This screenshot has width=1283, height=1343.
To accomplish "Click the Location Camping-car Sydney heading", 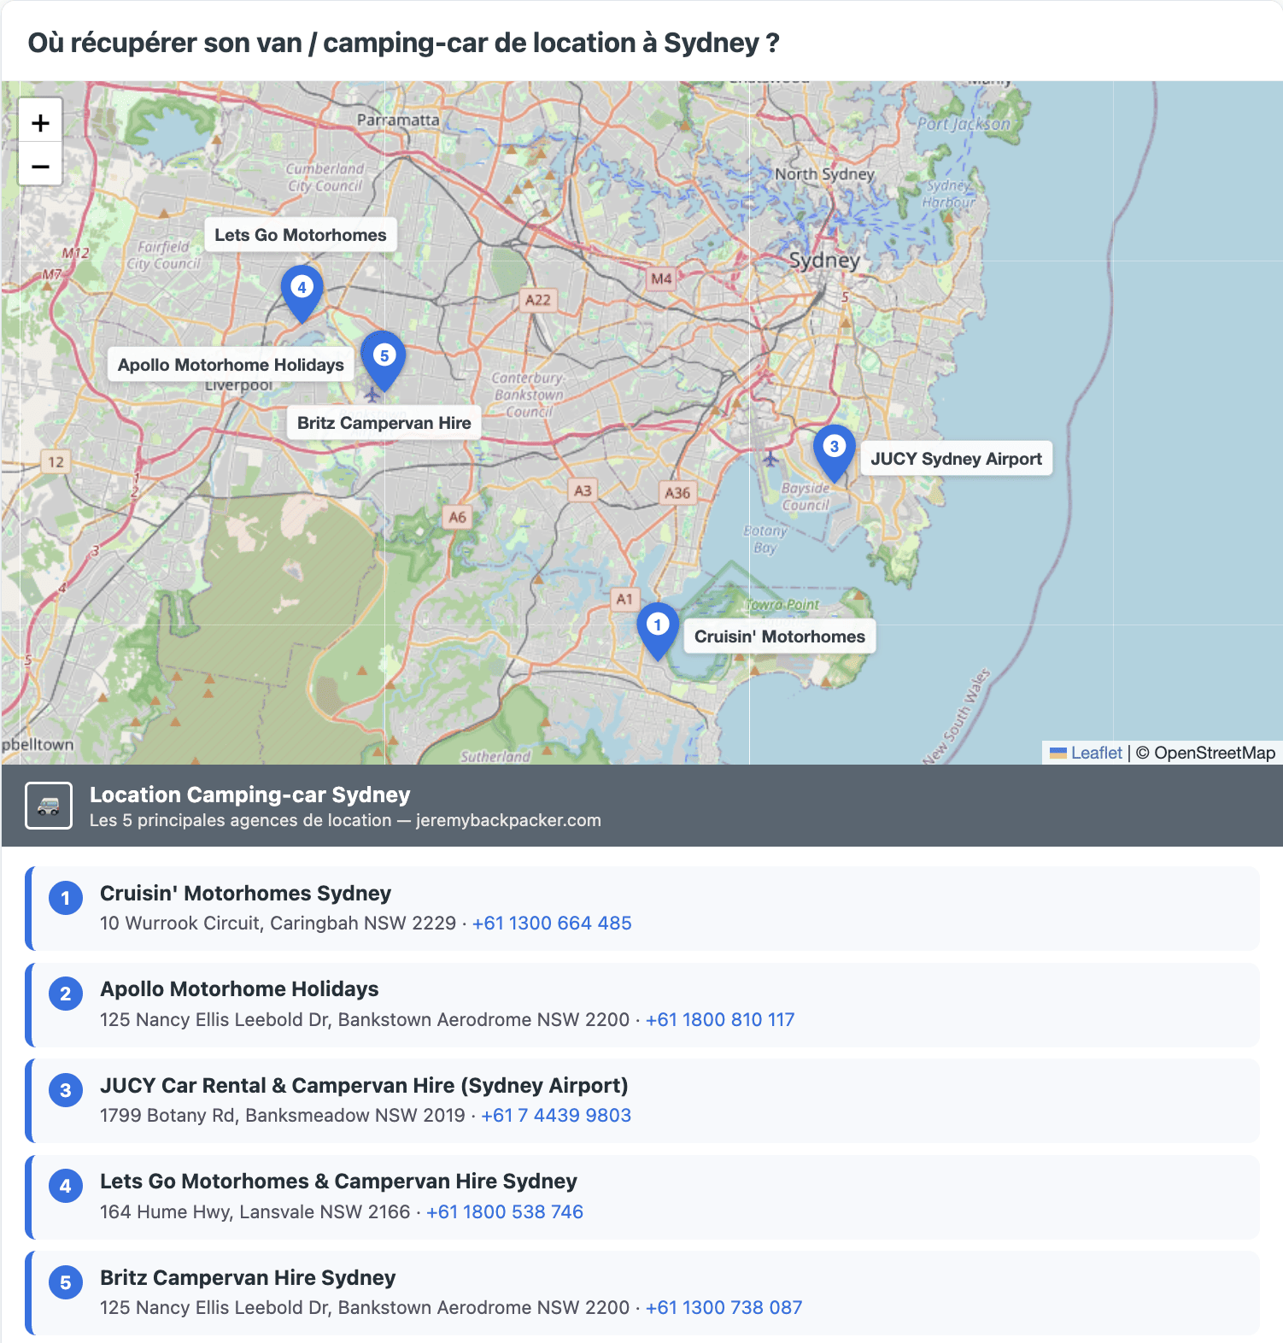I will 250,795.
